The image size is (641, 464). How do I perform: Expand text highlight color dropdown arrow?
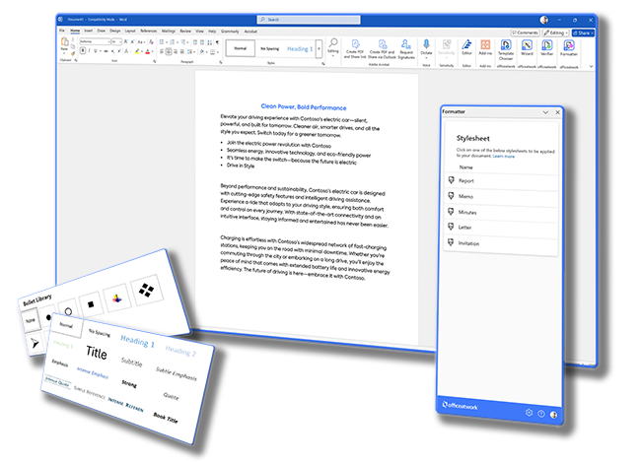pyautogui.click(x=142, y=51)
